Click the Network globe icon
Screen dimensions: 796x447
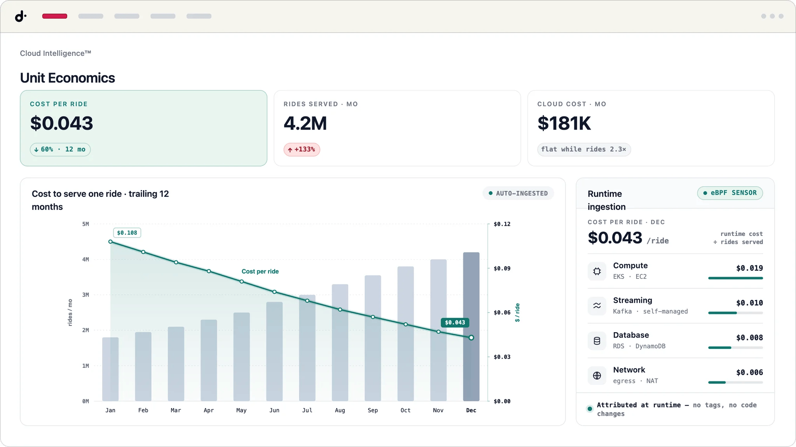tap(597, 376)
